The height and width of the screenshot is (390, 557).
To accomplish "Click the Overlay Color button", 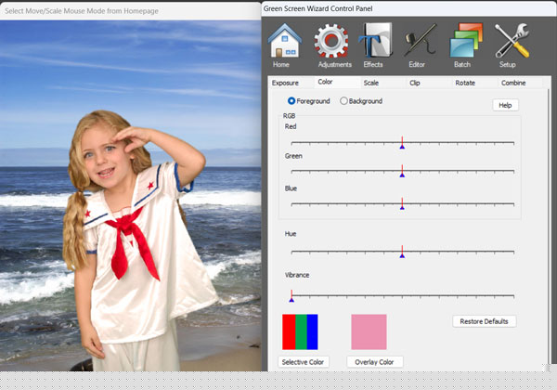I will [374, 362].
